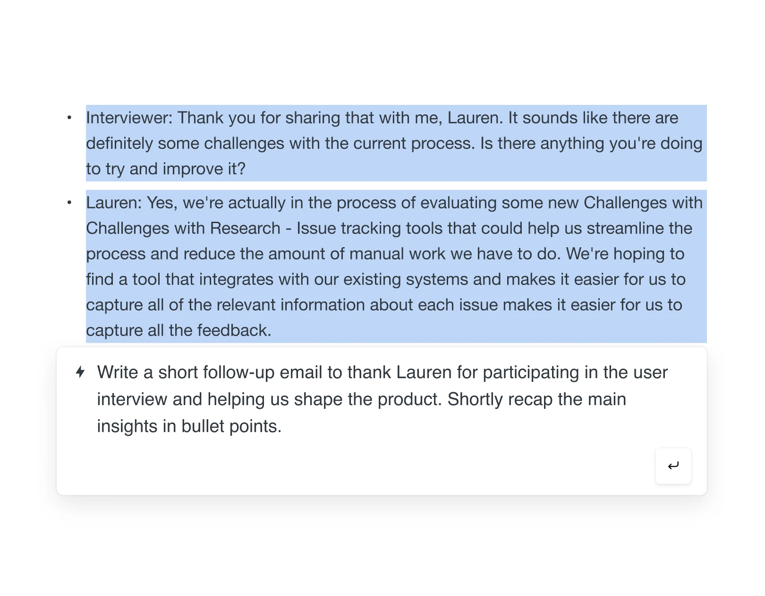Click the word "streamline" in Lauren's answer
Viewport: 765px width, 596px height.
point(625,228)
